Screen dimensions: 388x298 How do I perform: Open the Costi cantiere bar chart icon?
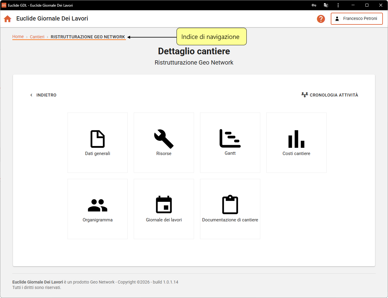[296, 139]
